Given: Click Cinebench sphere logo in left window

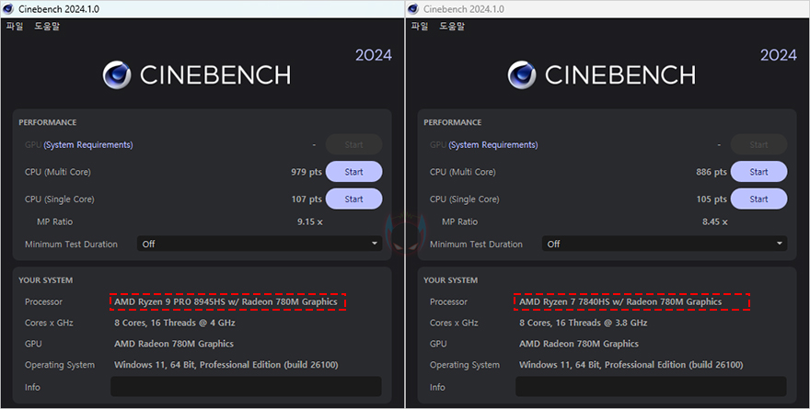Looking at the screenshot, I should pyautogui.click(x=117, y=75).
